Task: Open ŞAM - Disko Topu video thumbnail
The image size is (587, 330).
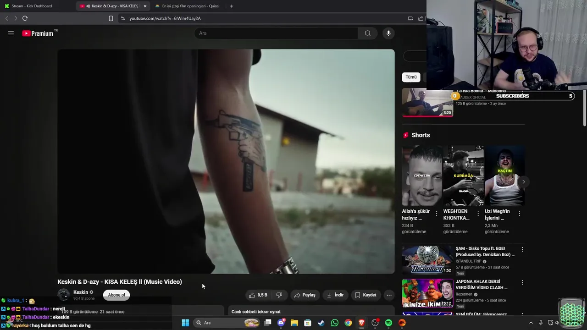Action: (x=427, y=260)
